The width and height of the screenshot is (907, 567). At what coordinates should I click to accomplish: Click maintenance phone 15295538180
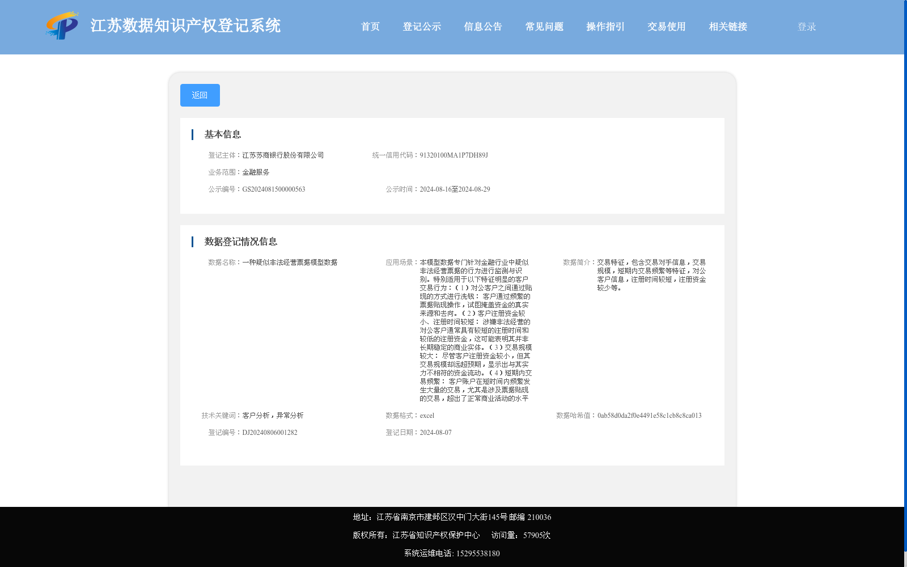pos(478,553)
